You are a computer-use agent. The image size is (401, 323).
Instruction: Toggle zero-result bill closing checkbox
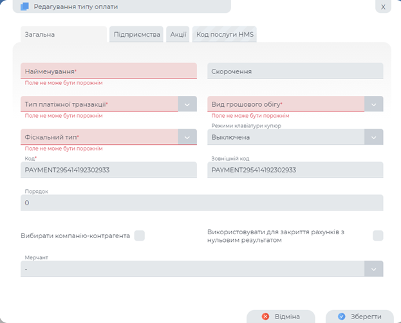coord(378,235)
